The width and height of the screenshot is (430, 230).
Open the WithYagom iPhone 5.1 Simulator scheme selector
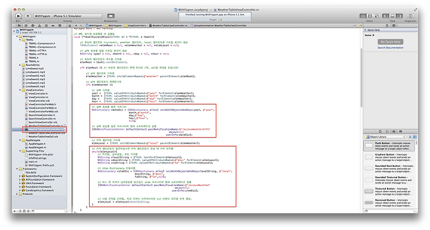coord(67,16)
